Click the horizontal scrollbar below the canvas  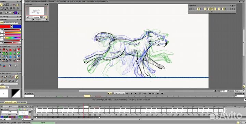coord(119,91)
